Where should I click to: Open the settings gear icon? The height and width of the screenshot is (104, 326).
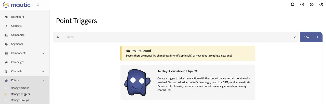311,5
